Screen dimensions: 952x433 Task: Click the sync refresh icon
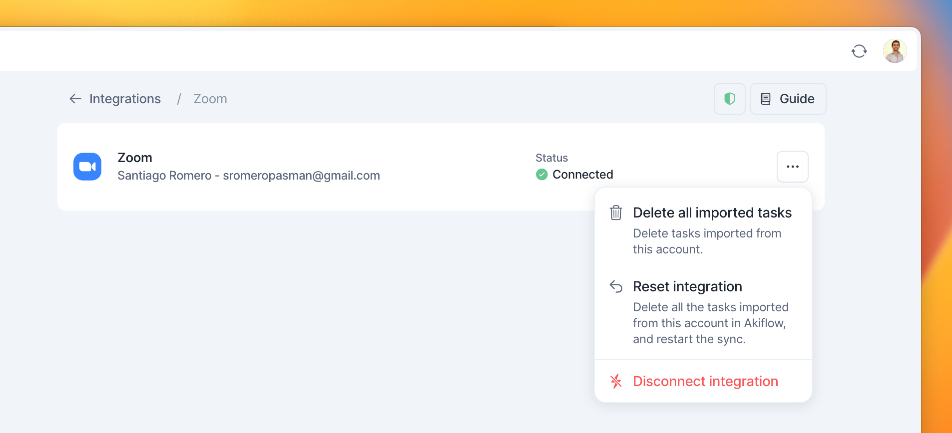859,51
